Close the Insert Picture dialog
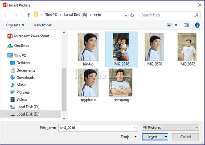205x145 pixels. [199, 5]
